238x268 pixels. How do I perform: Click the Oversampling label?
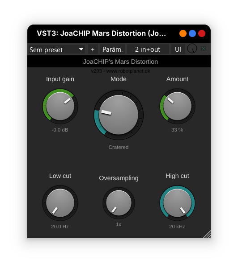click(x=119, y=178)
